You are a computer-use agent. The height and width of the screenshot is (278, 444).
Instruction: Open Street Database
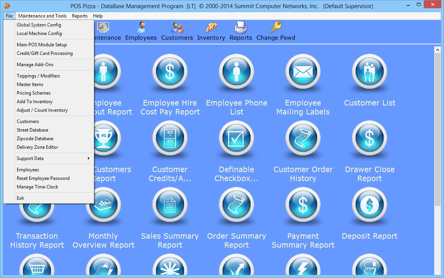tap(54, 130)
